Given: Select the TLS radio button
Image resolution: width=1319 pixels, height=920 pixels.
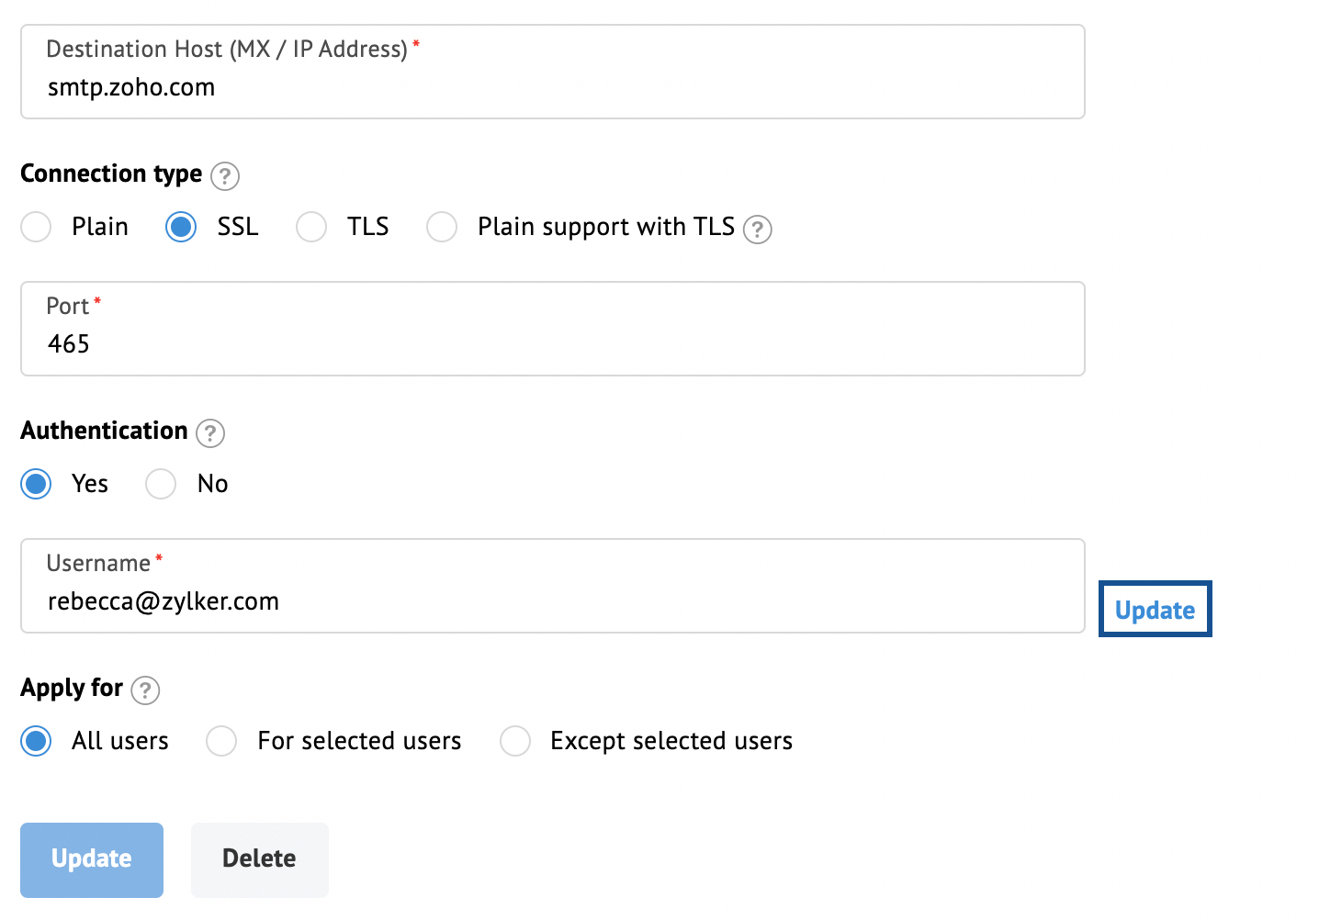Looking at the screenshot, I should click(311, 227).
